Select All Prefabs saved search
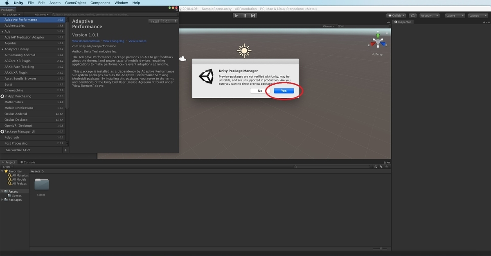The image size is (491, 256). [18, 184]
